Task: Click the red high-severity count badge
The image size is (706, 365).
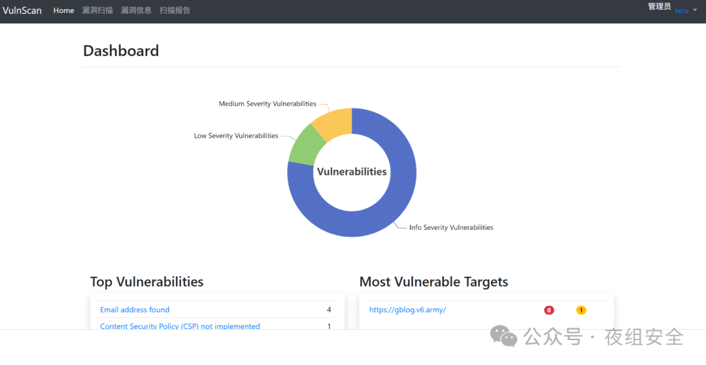Action: (549, 310)
